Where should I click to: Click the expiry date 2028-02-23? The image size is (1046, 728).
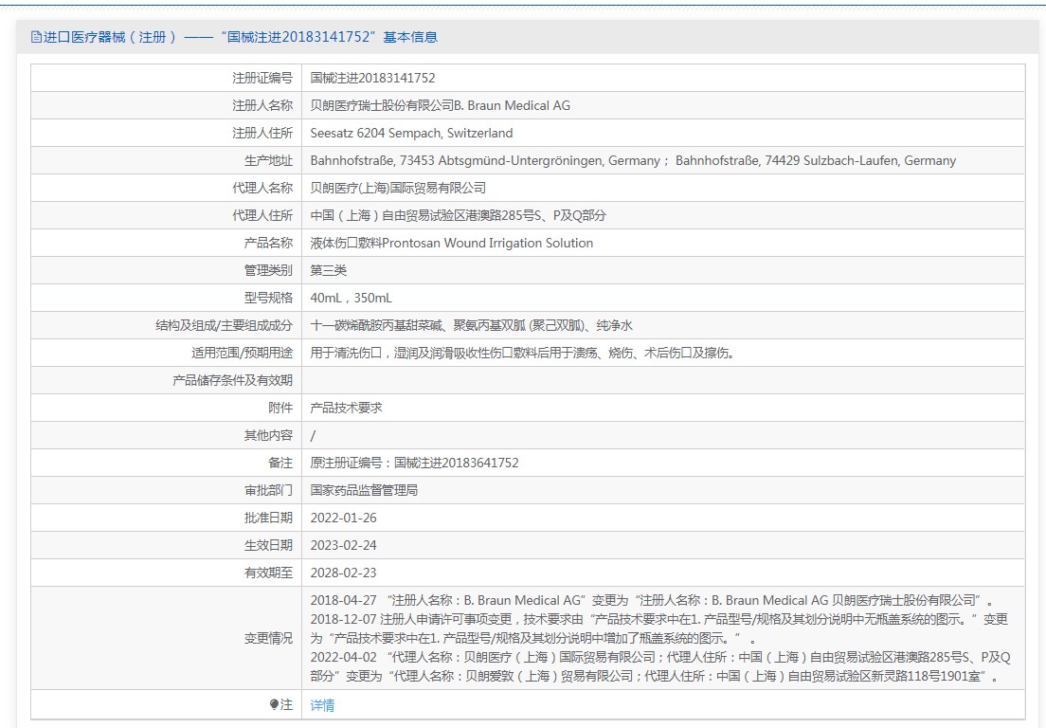343,573
